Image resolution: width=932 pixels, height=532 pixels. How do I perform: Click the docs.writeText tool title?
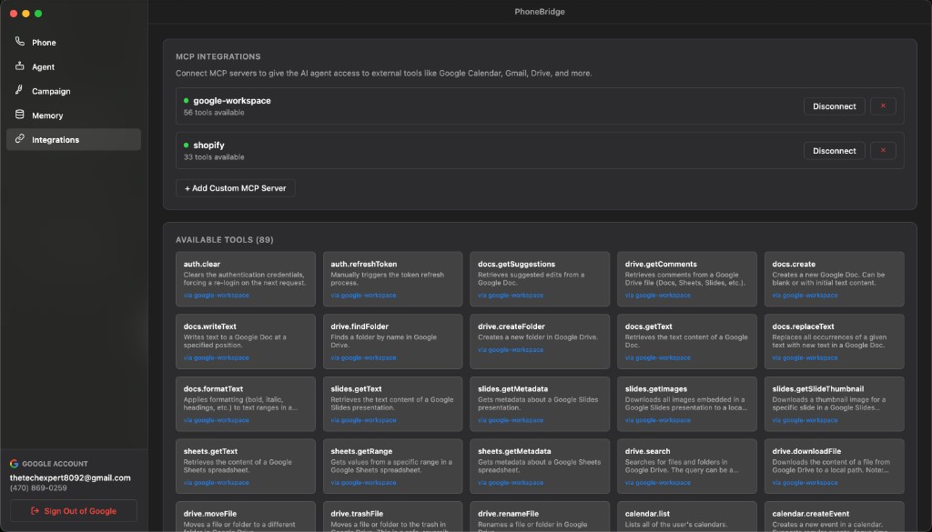pos(210,326)
